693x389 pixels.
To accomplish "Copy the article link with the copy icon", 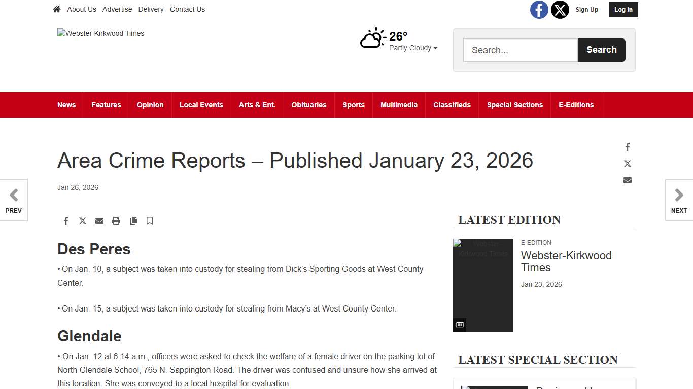I will [133, 221].
